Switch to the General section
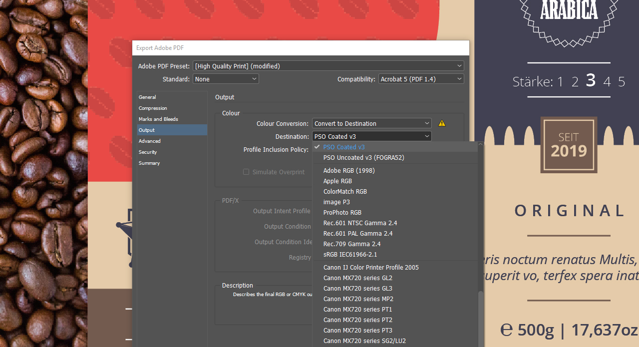Image resolution: width=639 pixels, height=347 pixels. pos(172,97)
